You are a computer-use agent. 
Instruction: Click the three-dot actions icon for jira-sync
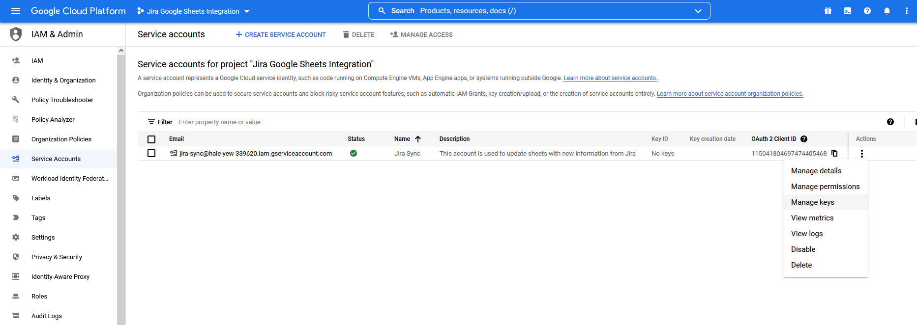862,154
